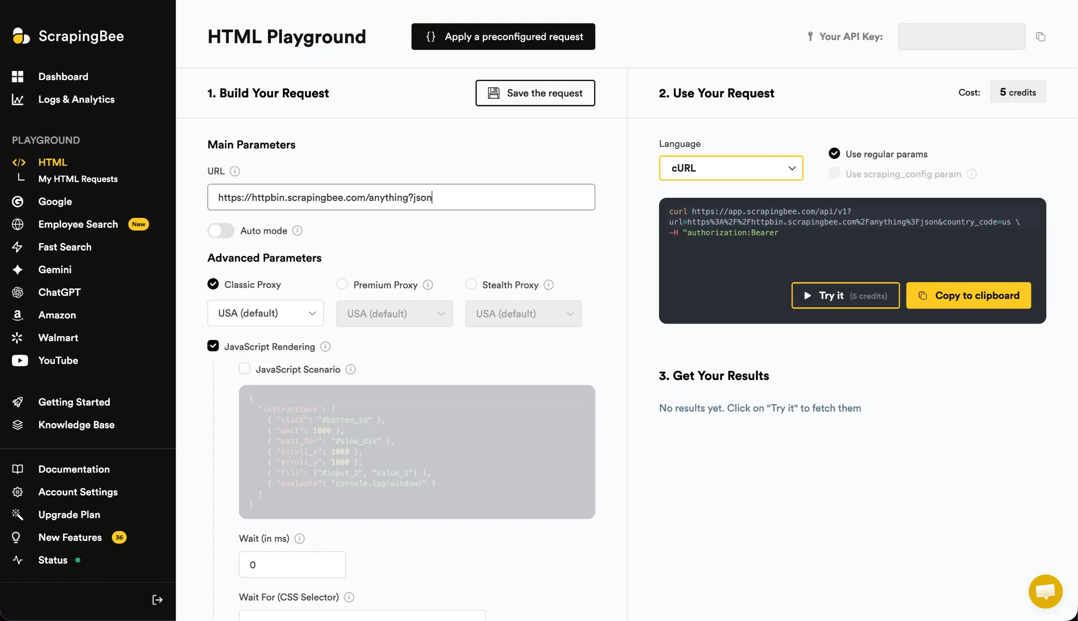Open the cURL language dropdown
Viewport: 1078px width, 621px height.
coord(731,168)
